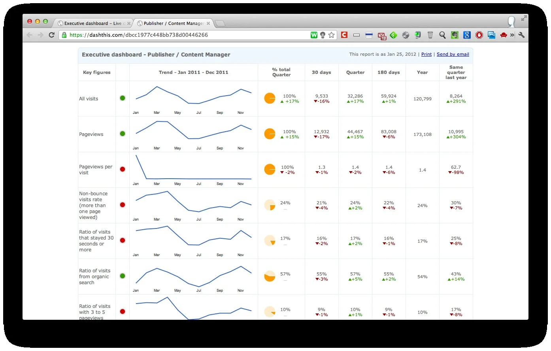Image resolution: width=551 pixels, height=351 pixels.
Task: Open the Chrome wrench menu
Action: pyautogui.click(x=521, y=35)
